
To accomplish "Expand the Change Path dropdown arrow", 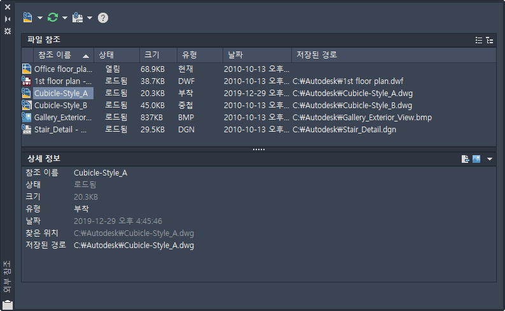I will coord(90,18).
